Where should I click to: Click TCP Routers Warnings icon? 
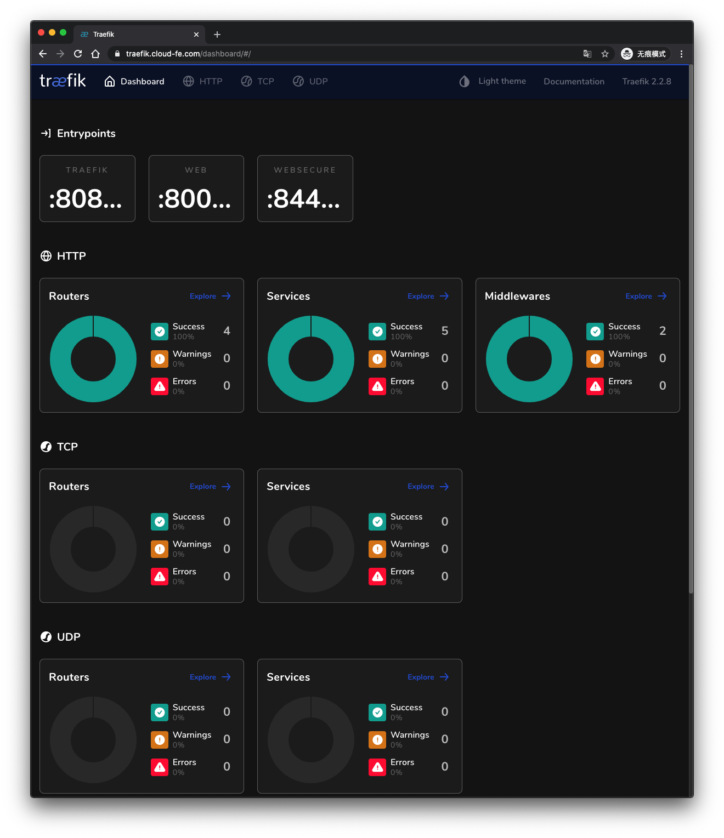(160, 549)
